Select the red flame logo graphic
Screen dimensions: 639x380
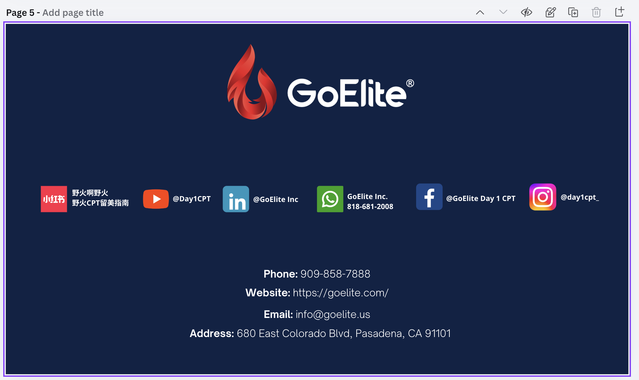252,82
